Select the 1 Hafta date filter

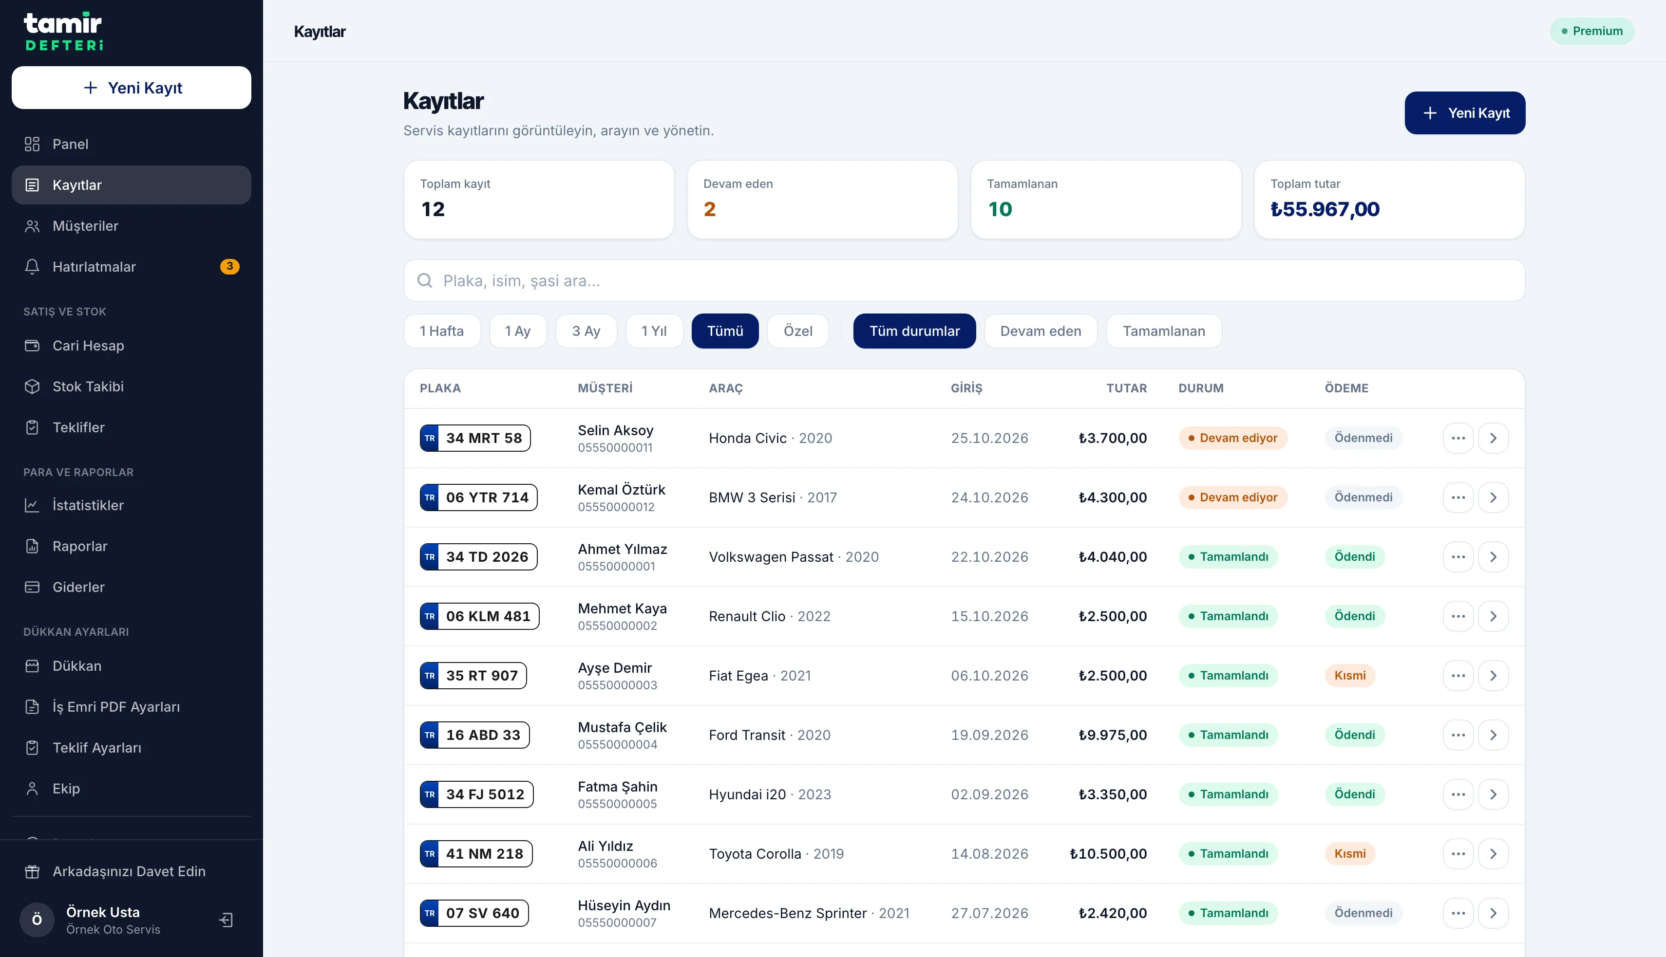click(442, 331)
